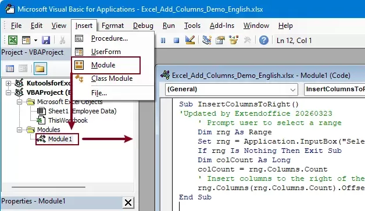The width and height of the screenshot is (365, 211).
Task: Click the Toolbox hammer and wrench icon
Action: click(247, 40)
